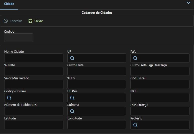Click the Suframa search icon
This screenshot has height=134, width=194.
(x=72, y=111)
